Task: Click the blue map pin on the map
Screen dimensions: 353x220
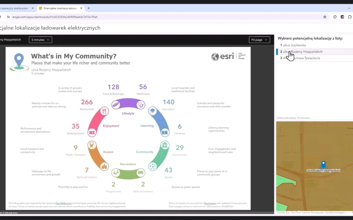Action: click(323, 164)
